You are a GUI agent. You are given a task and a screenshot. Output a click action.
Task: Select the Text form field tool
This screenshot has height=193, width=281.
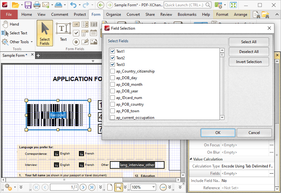pos(63,32)
